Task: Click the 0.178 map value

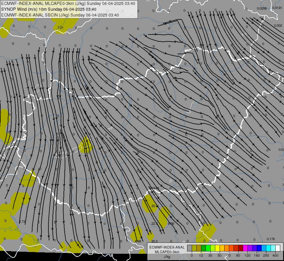Action: tap(271, 239)
